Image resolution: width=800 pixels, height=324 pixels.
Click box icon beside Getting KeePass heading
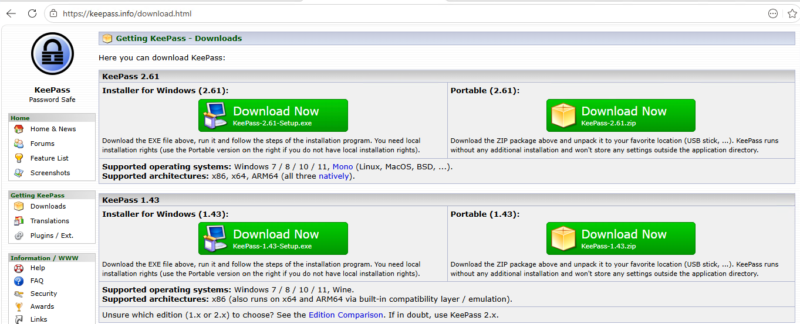click(107, 39)
